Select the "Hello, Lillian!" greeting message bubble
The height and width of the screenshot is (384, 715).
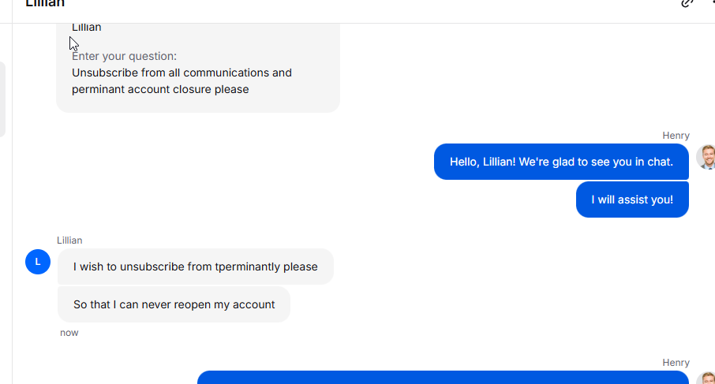[561, 162]
